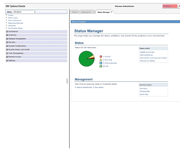This screenshot has height=156, width=180.
Task: Open the View All tasks dropdown
Action: click(x=24, y=12)
